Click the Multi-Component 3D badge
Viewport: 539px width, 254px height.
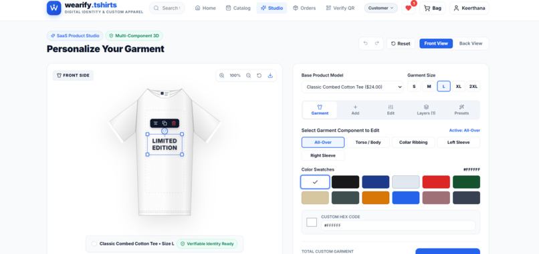(134, 35)
